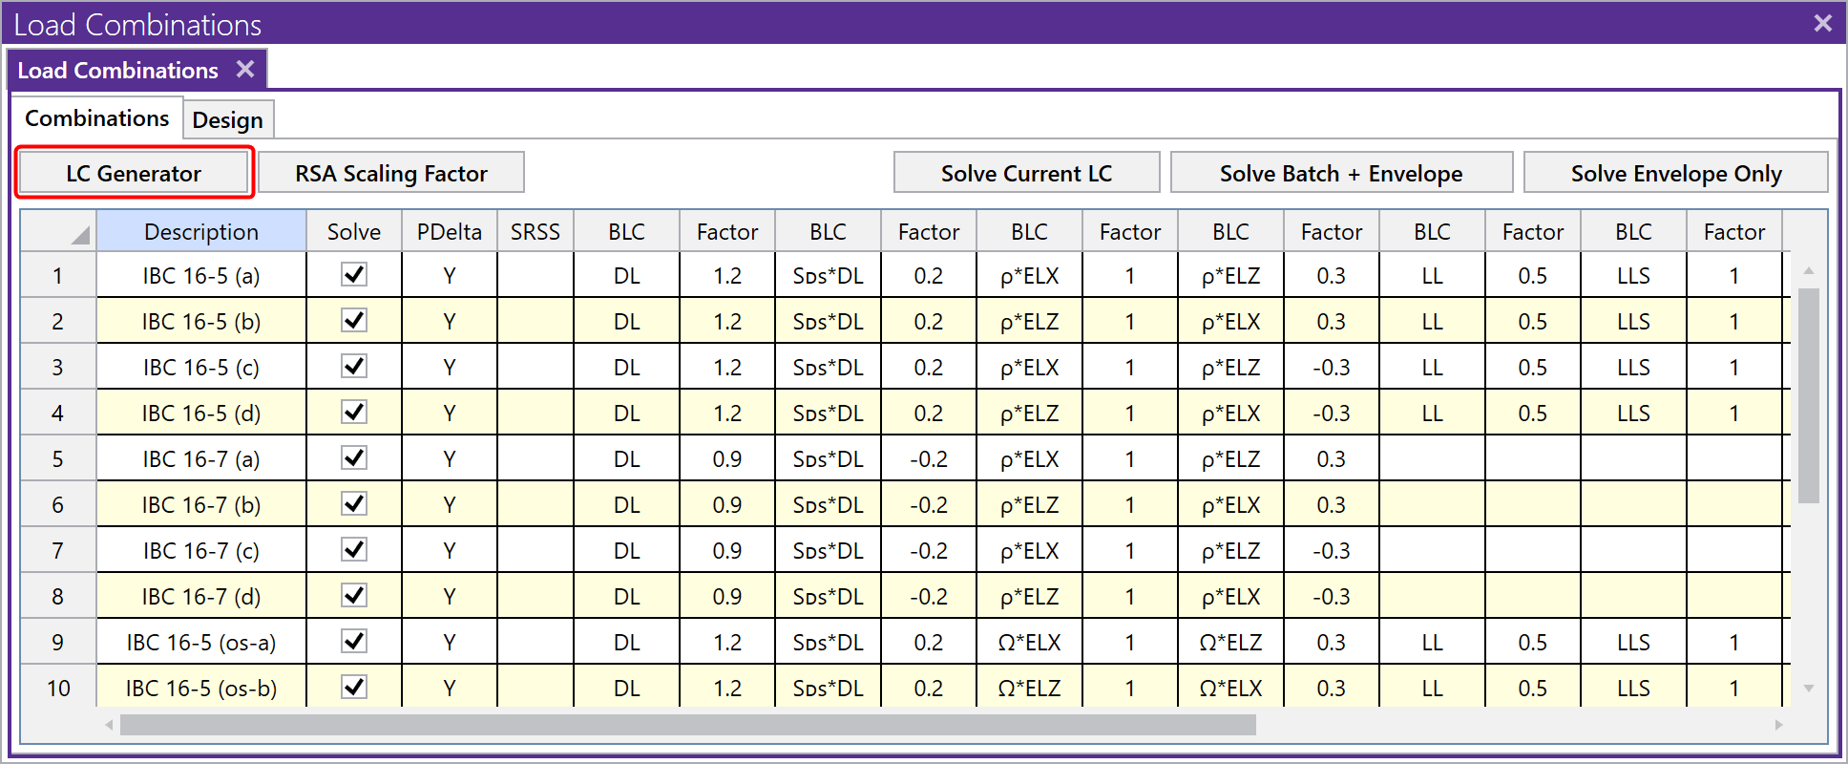Click the Description column header
This screenshot has height=764, width=1848.
click(200, 232)
